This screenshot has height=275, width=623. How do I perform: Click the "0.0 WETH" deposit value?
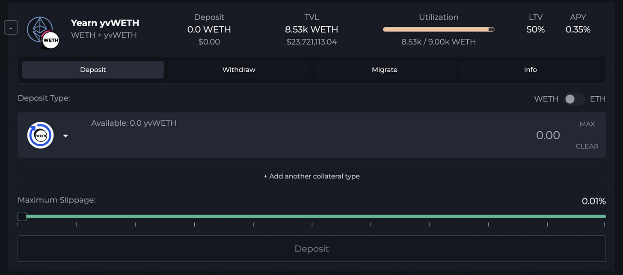[x=209, y=30]
